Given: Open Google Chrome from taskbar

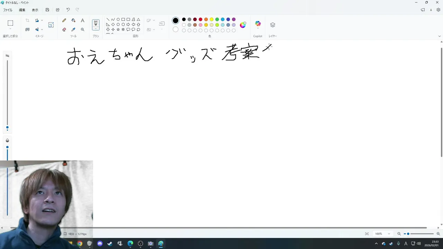Looking at the screenshot, I should pyautogui.click(x=80, y=243).
